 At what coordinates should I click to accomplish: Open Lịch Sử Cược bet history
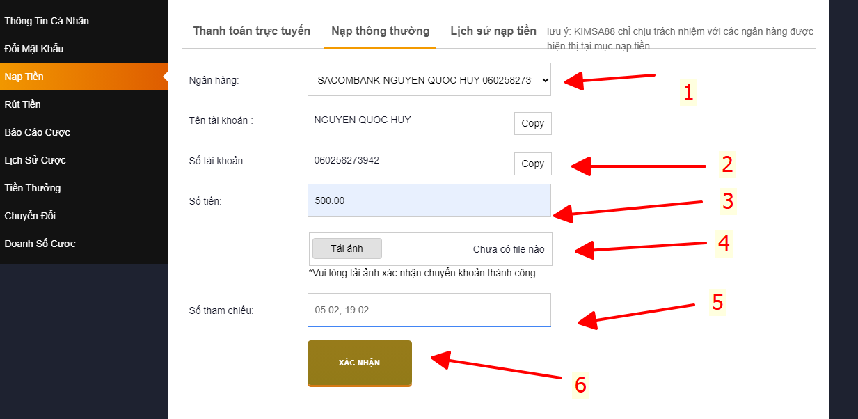pos(35,160)
